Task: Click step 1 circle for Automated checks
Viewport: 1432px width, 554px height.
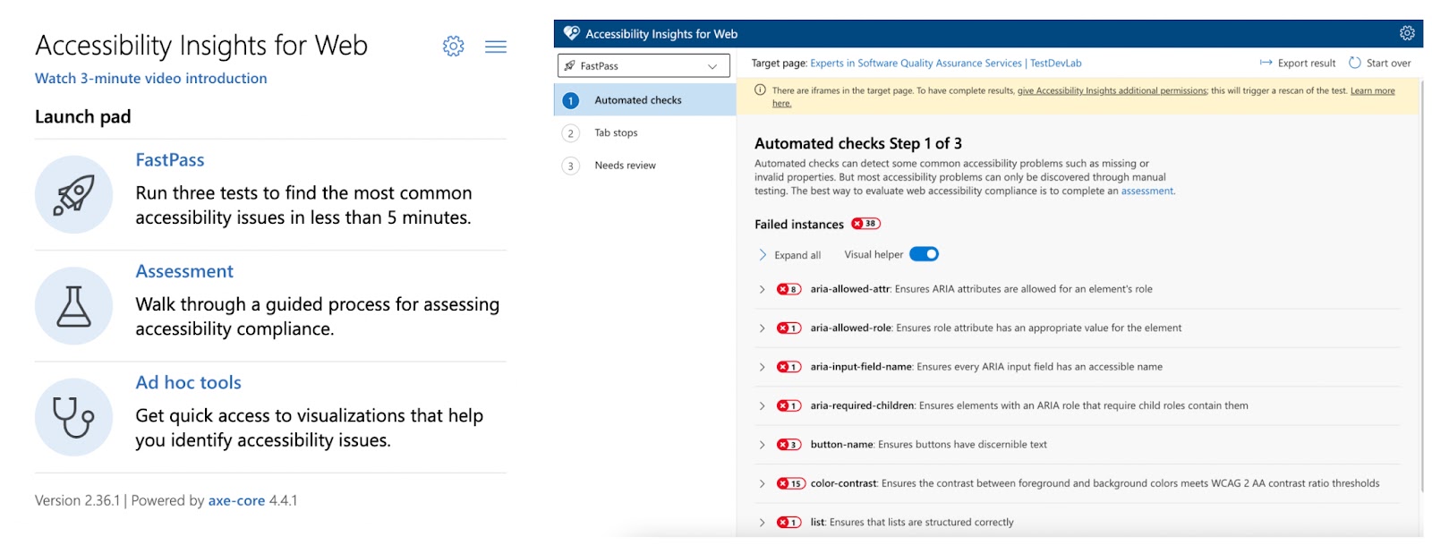Action: (x=571, y=100)
